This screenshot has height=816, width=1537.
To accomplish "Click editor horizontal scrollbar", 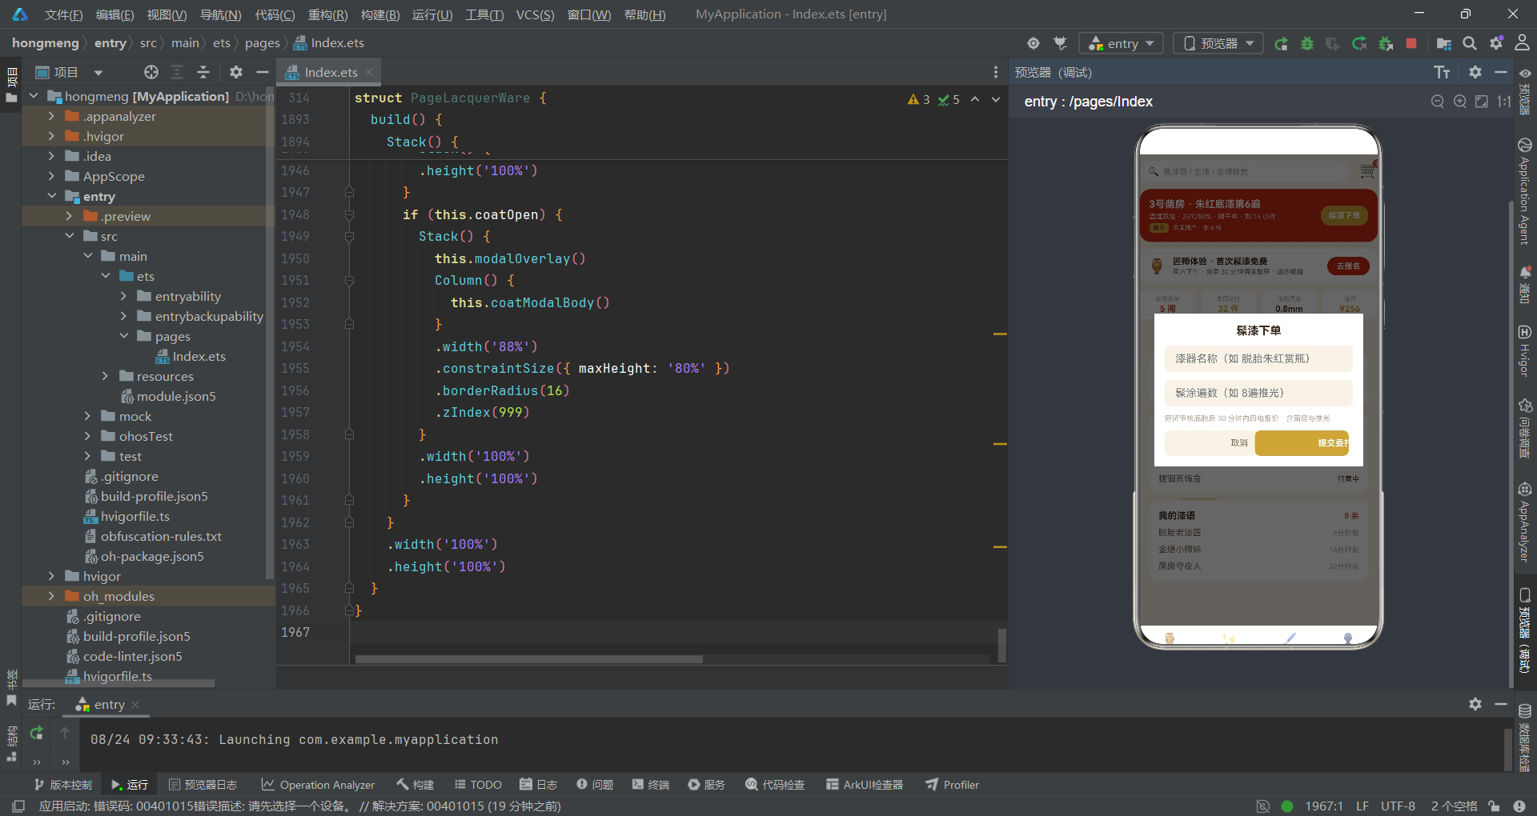I will click(x=528, y=659).
